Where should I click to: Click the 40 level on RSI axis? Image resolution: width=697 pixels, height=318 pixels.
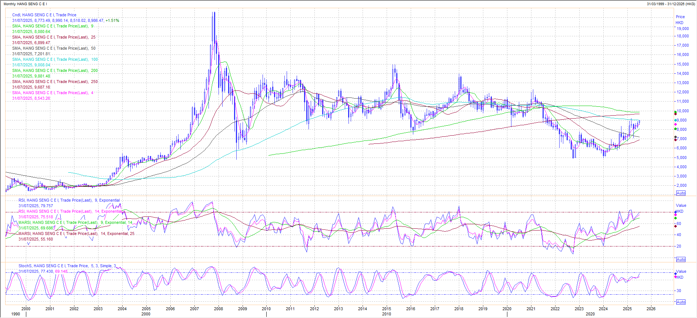679,235
